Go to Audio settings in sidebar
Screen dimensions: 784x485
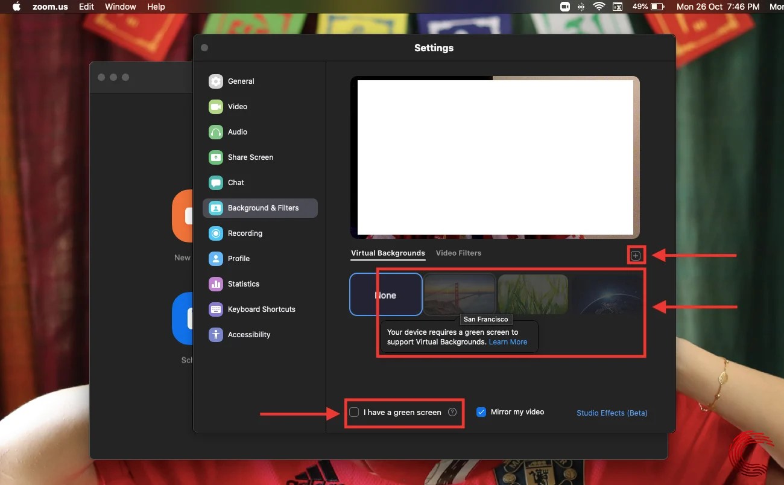pos(260,132)
